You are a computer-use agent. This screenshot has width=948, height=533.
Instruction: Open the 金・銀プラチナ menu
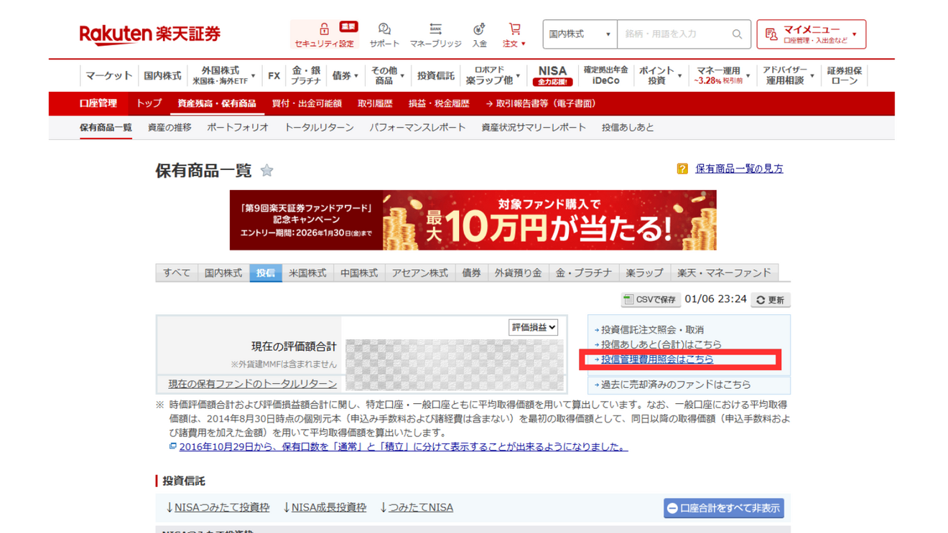pos(306,75)
